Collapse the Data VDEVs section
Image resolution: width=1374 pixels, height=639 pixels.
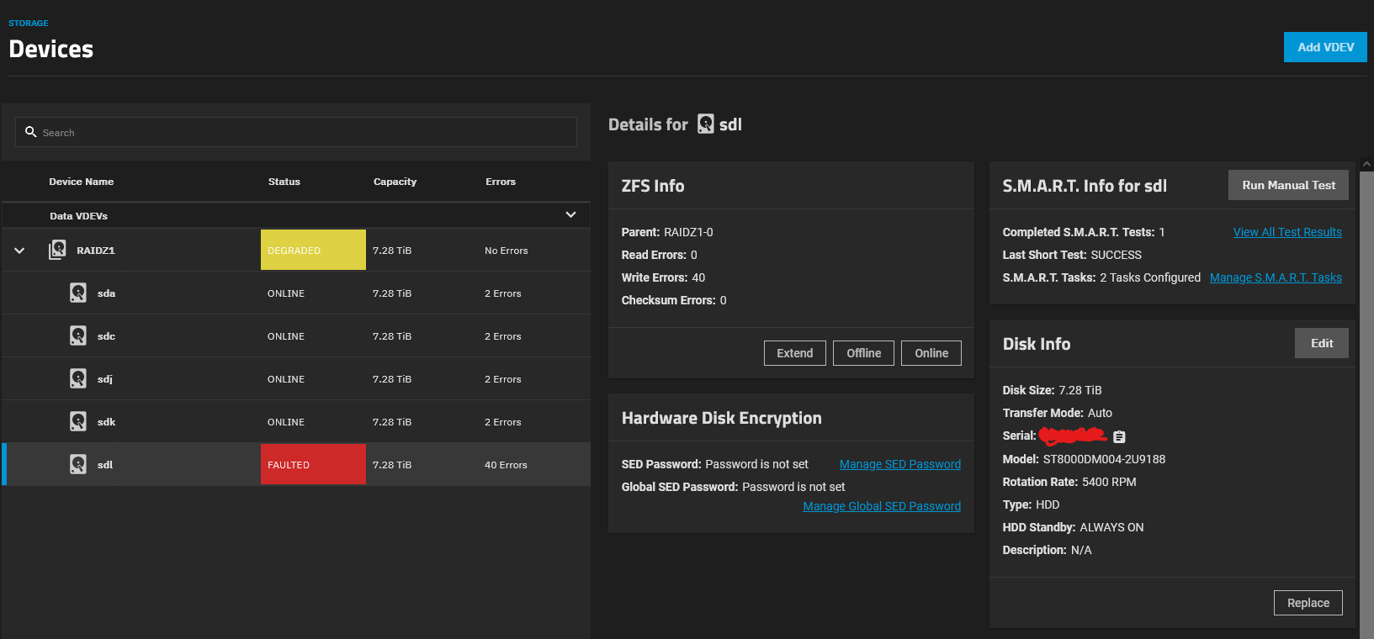(x=570, y=215)
